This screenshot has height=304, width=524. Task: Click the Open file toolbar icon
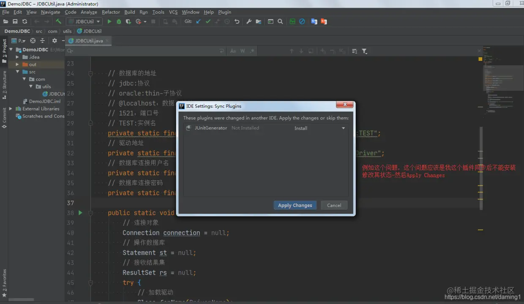[x=5, y=22]
